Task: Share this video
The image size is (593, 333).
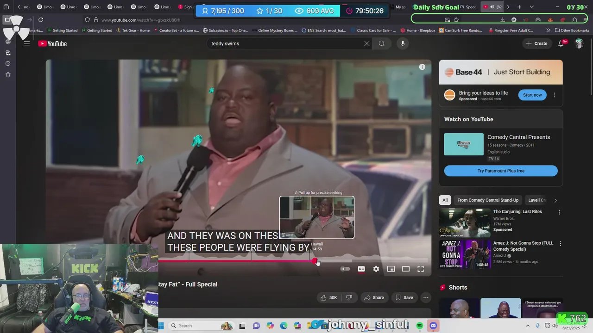Action: coord(373,297)
